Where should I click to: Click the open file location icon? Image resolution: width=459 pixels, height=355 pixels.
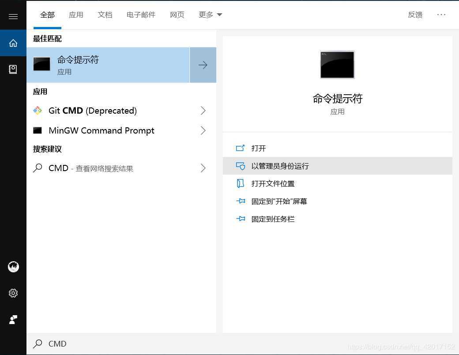[x=241, y=183]
